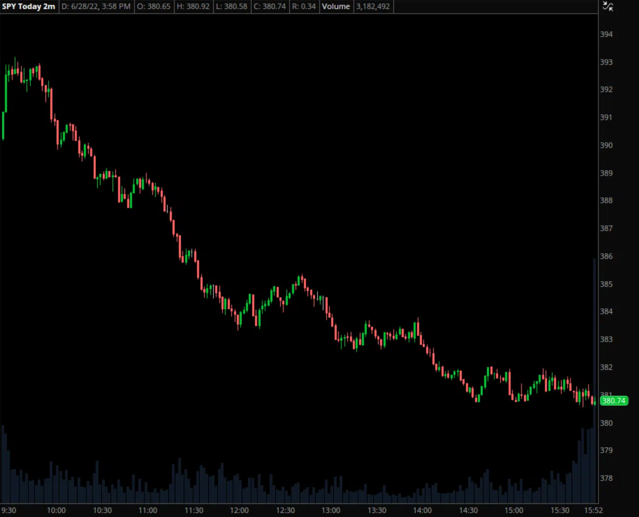Click the 15:00 time axis label

[x=514, y=510]
